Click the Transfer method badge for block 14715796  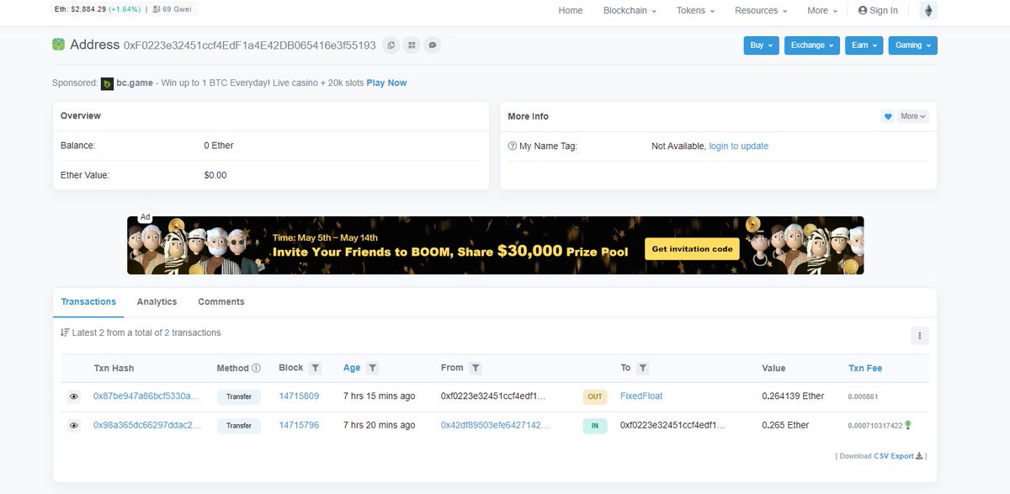[x=239, y=426]
